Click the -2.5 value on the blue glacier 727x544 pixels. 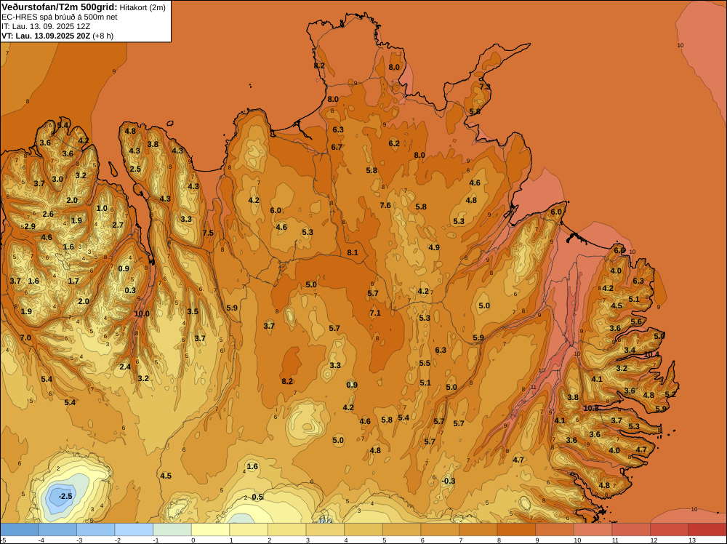point(65,496)
